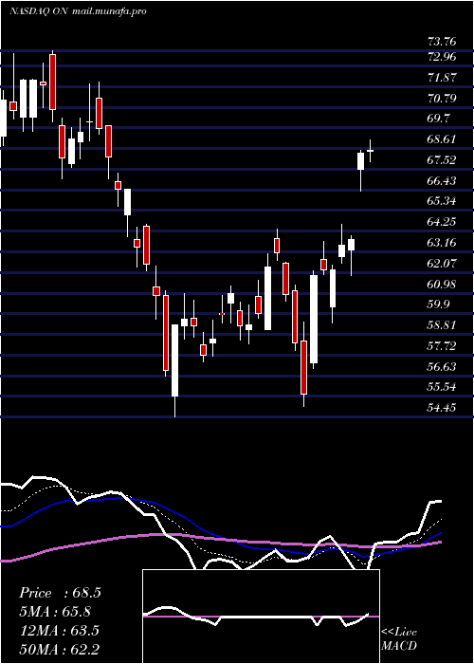474x664 pixels.
Task: Click the 65.34 price axis label
Action: pos(442,201)
